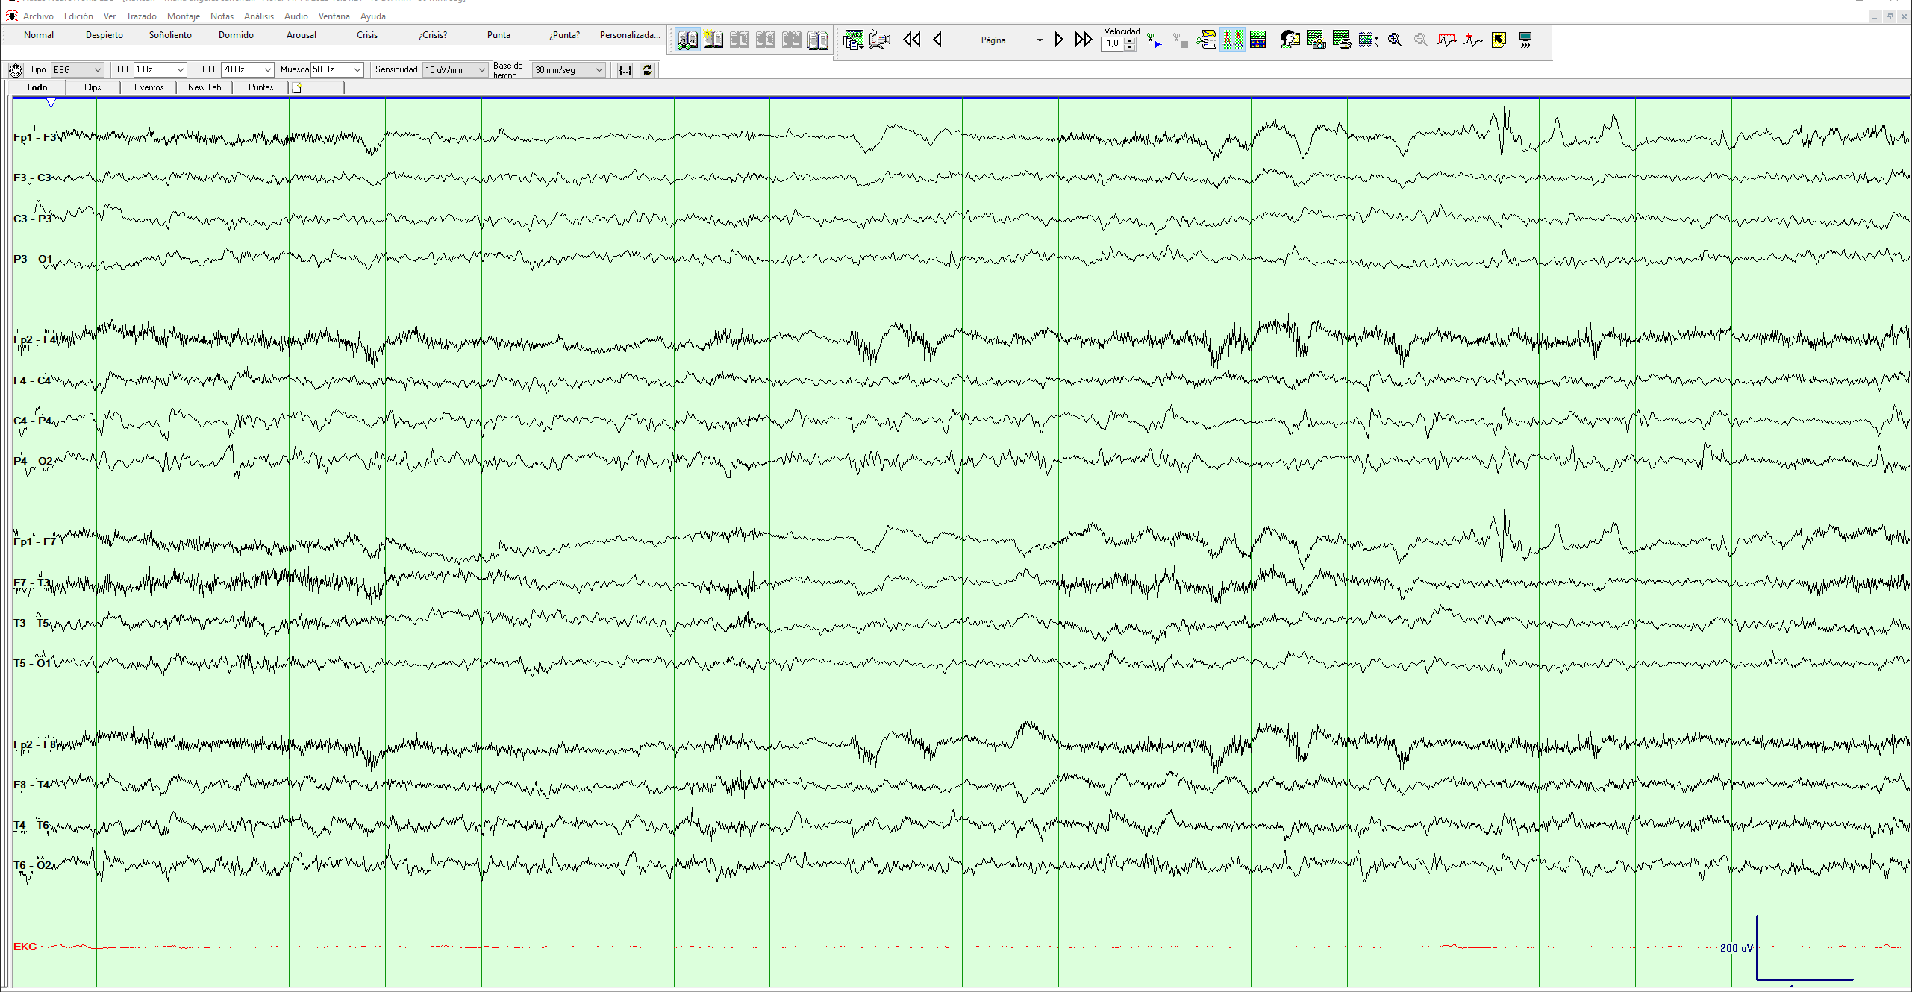This screenshot has width=1912, height=992.
Task: Mark event as Crisis
Action: 367,35
